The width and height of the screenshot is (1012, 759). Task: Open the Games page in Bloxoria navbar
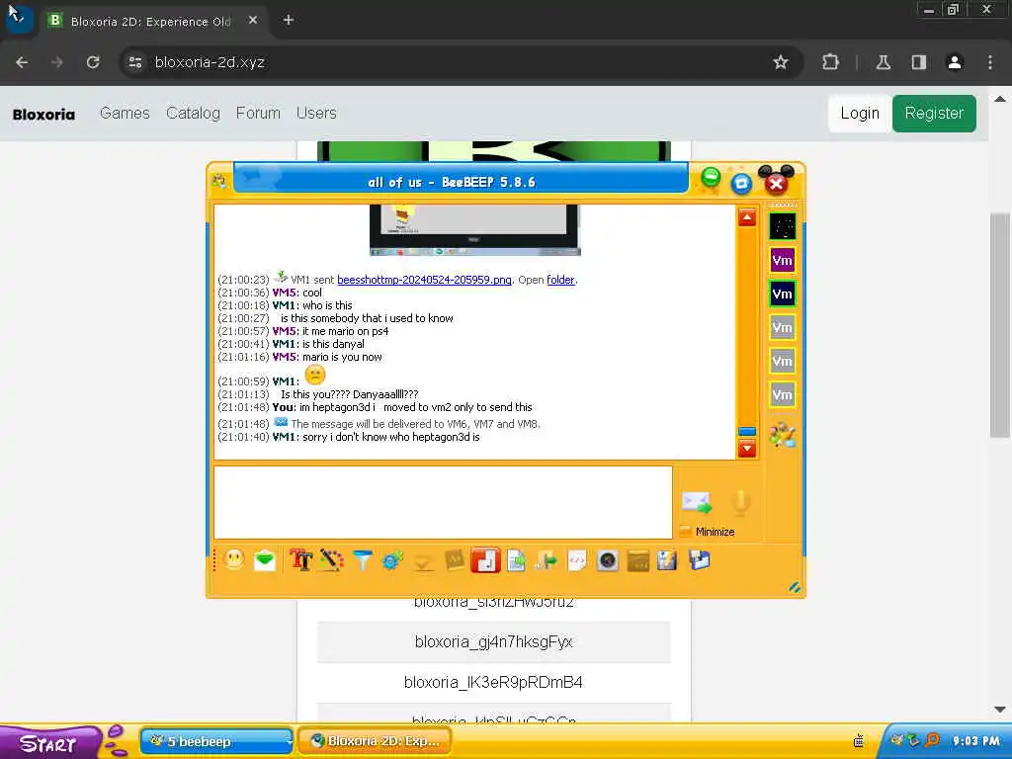click(125, 113)
